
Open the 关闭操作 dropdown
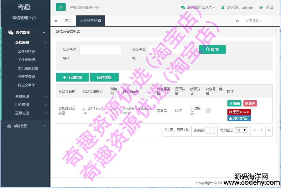coord(254,21)
